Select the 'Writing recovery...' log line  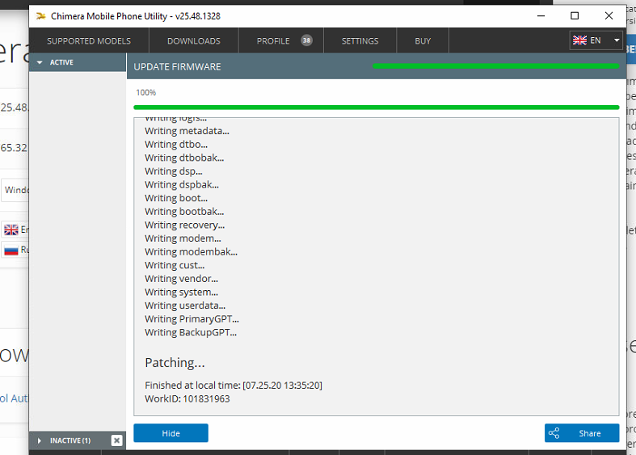click(184, 225)
